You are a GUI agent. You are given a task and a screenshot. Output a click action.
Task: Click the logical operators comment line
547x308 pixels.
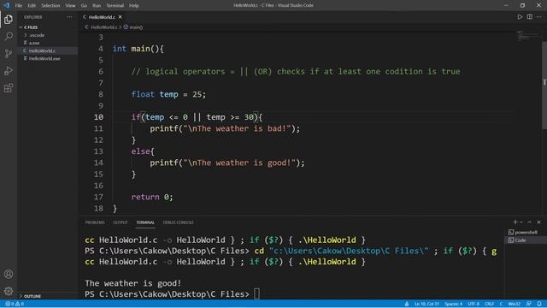[x=296, y=72]
